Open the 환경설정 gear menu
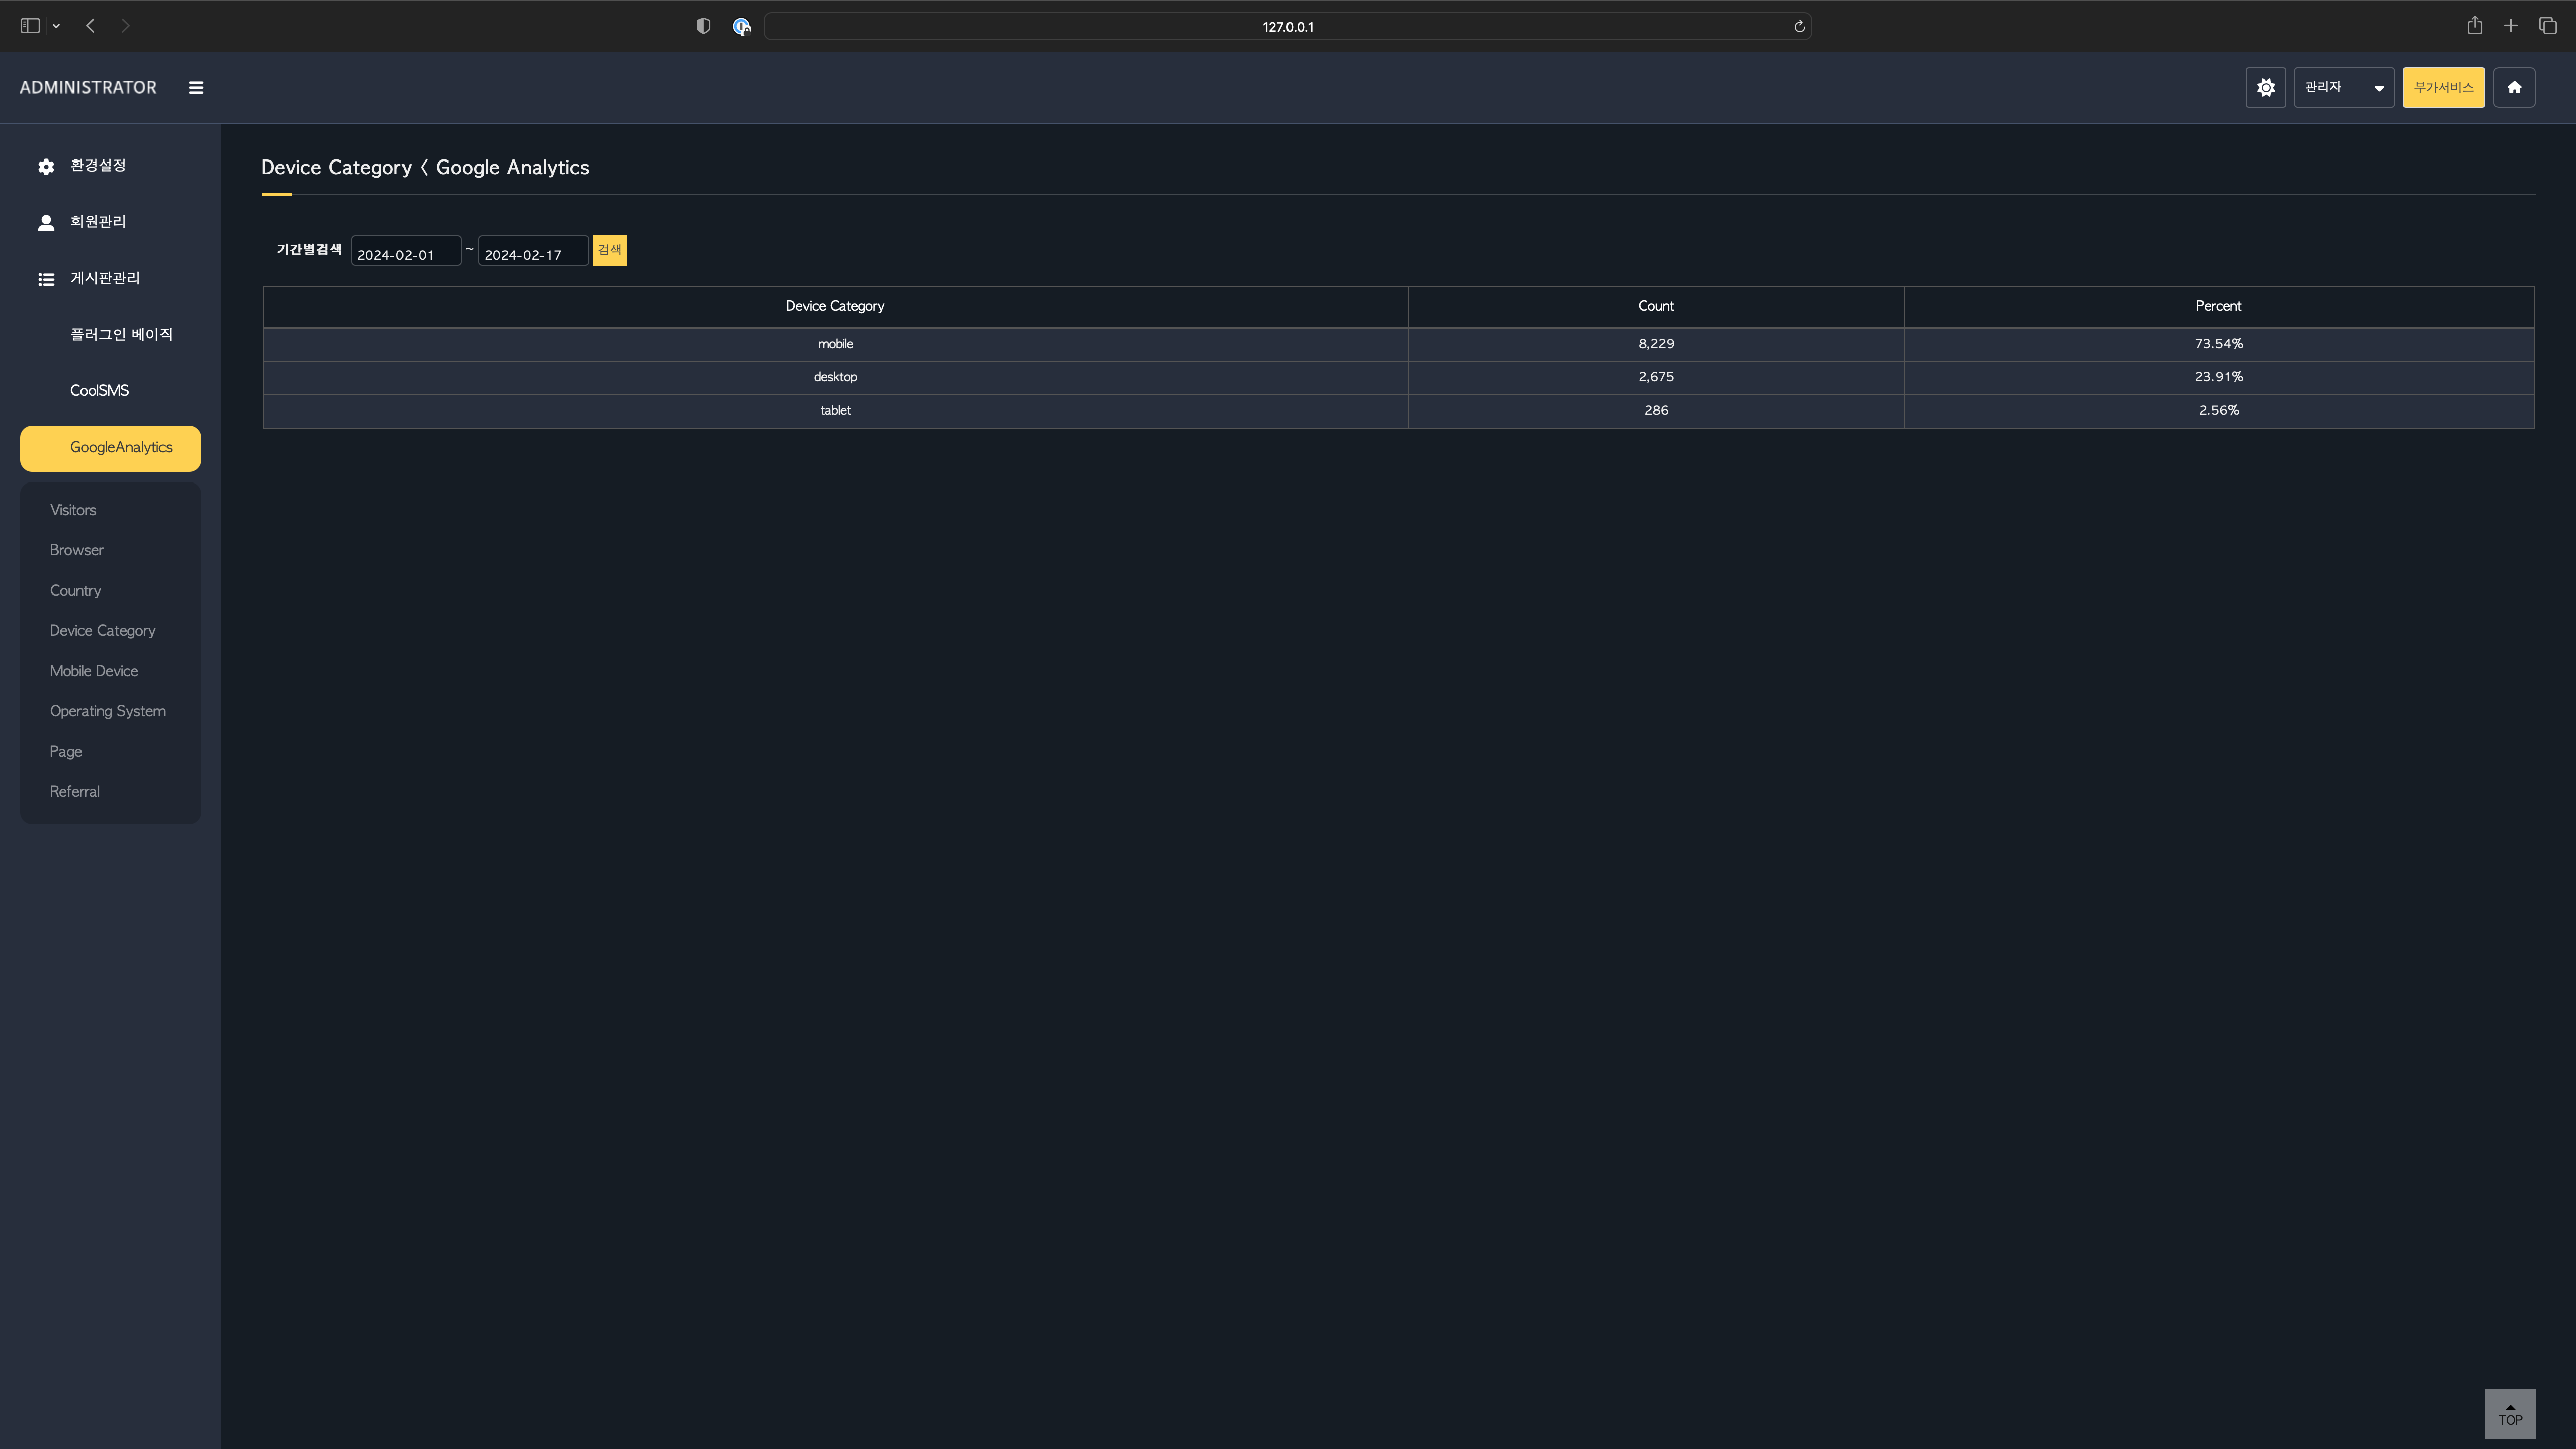The height and width of the screenshot is (1449, 2576). click(97, 166)
